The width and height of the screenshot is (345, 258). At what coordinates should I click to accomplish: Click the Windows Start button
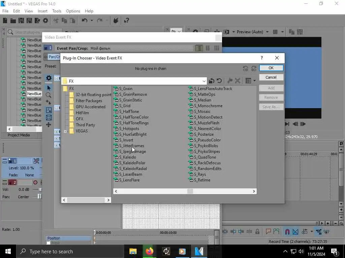(x=8, y=251)
